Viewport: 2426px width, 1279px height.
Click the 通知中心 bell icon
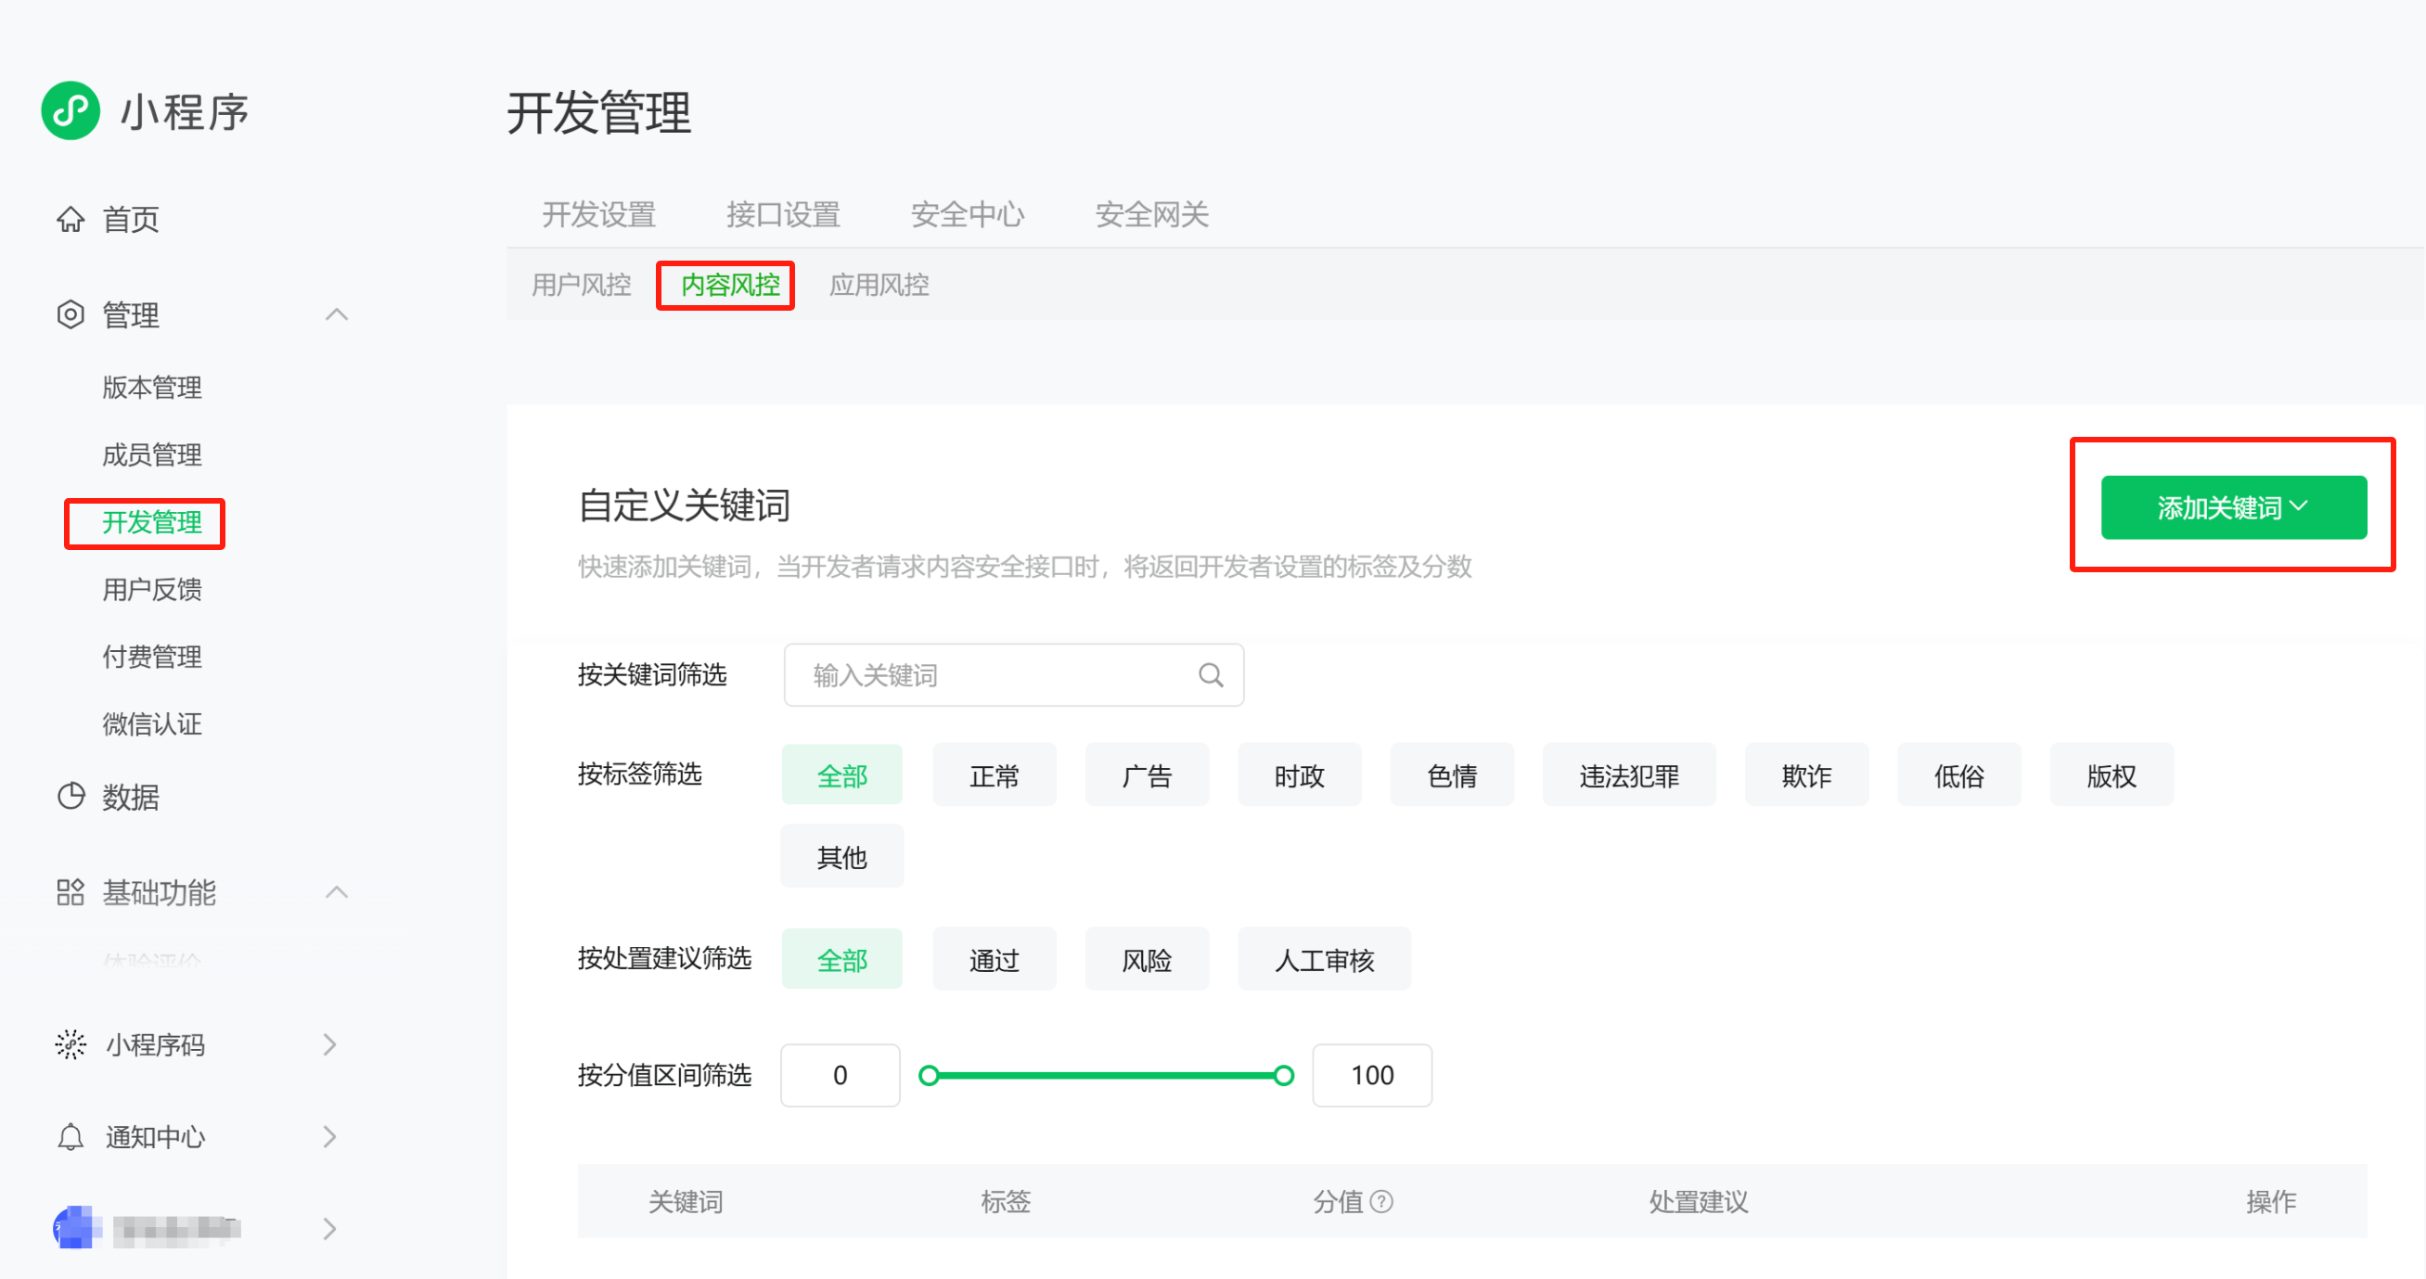coord(71,1137)
